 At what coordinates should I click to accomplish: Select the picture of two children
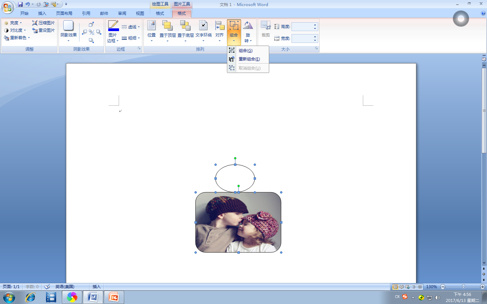point(238,222)
